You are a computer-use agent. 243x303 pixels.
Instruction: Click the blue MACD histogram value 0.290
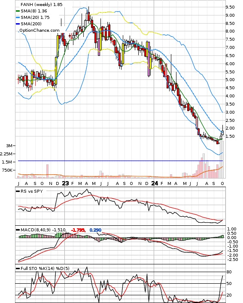(95, 230)
